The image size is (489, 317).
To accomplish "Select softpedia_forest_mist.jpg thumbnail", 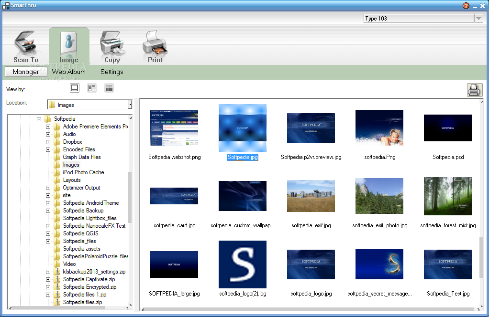I will (448, 196).
